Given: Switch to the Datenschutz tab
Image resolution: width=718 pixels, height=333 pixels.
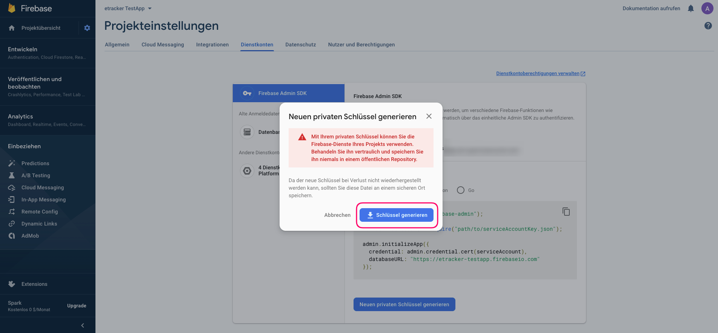Looking at the screenshot, I should (301, 45).
